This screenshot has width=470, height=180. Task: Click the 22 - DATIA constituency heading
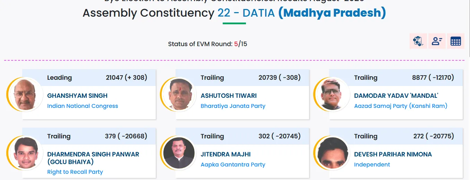click(246, 13)
